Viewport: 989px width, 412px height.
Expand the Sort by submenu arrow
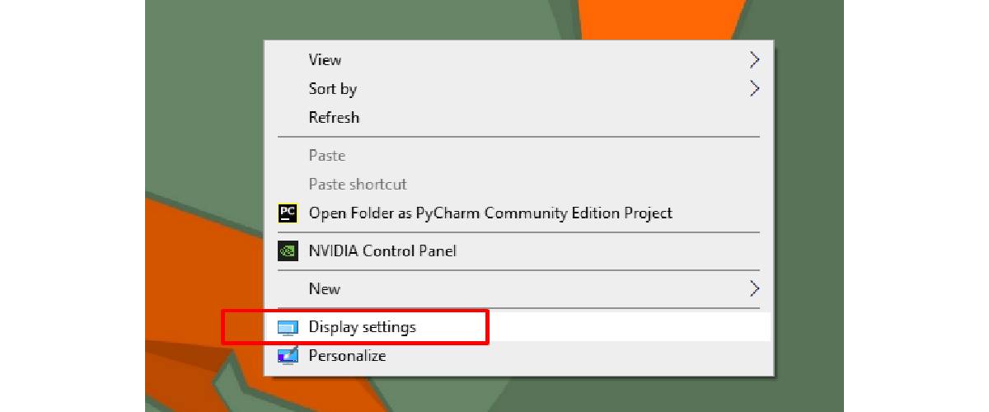click(753, 88)
